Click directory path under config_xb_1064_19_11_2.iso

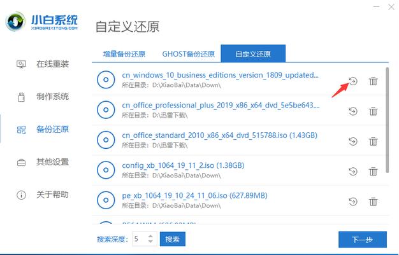[x=171, y=176]
